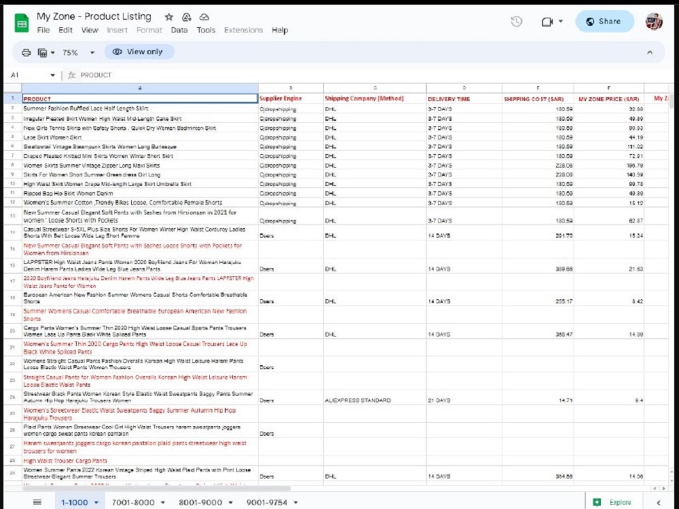
Task: Open the 7001-8000 sheet tab menu arrow
Action: (163, 502)
